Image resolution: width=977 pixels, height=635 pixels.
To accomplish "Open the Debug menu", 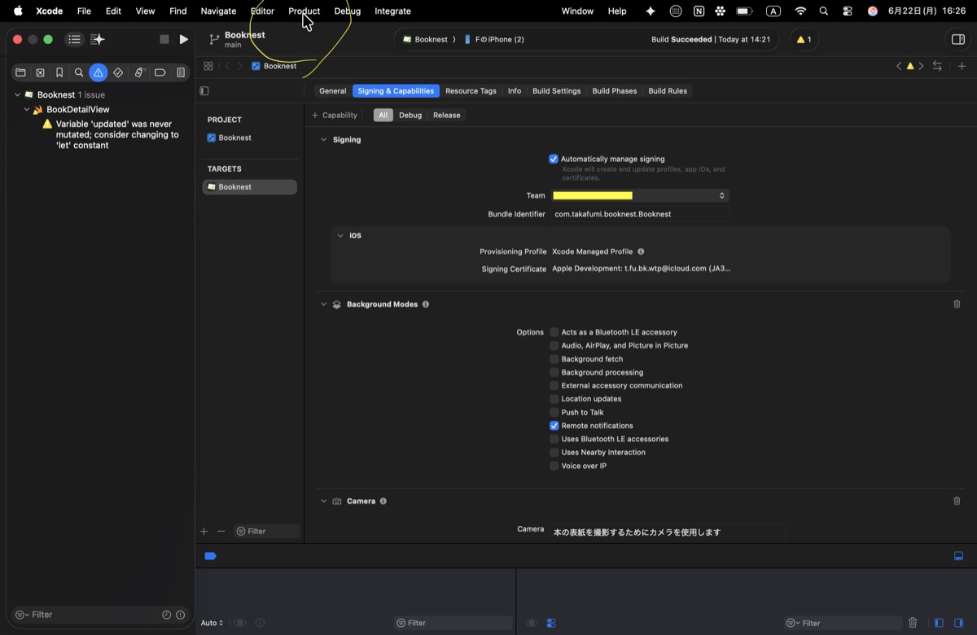I will click(x=348, y=11).
